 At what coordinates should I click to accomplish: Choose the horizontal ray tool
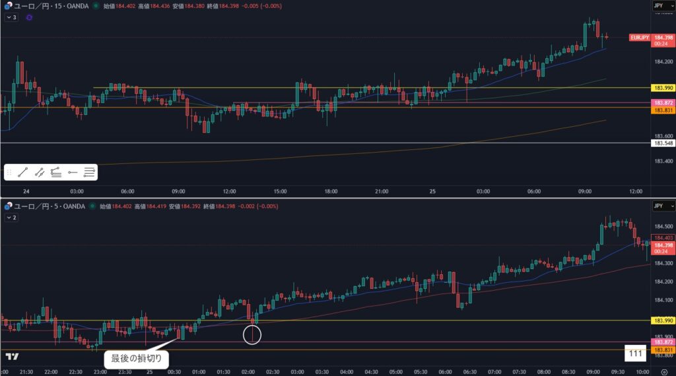73,172
